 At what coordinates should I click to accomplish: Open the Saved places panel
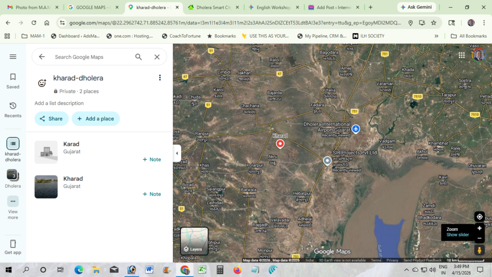coord(13,81)
